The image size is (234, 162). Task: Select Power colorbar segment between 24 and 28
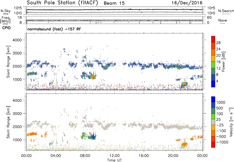(213, 46)
